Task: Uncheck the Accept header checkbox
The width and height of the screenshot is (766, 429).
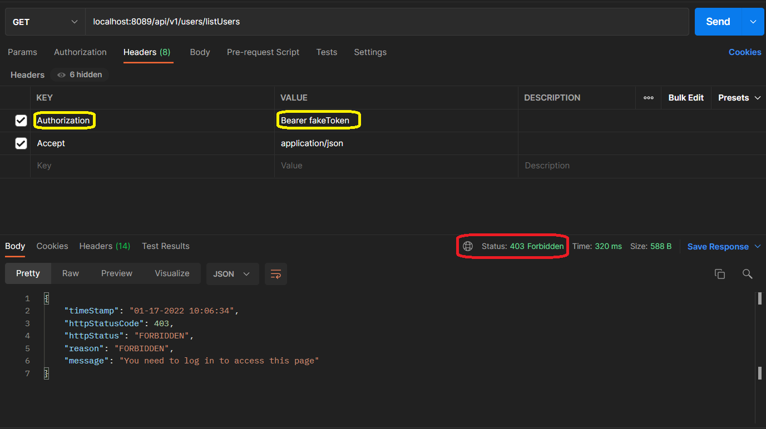Action: click(x=21, y=143)
